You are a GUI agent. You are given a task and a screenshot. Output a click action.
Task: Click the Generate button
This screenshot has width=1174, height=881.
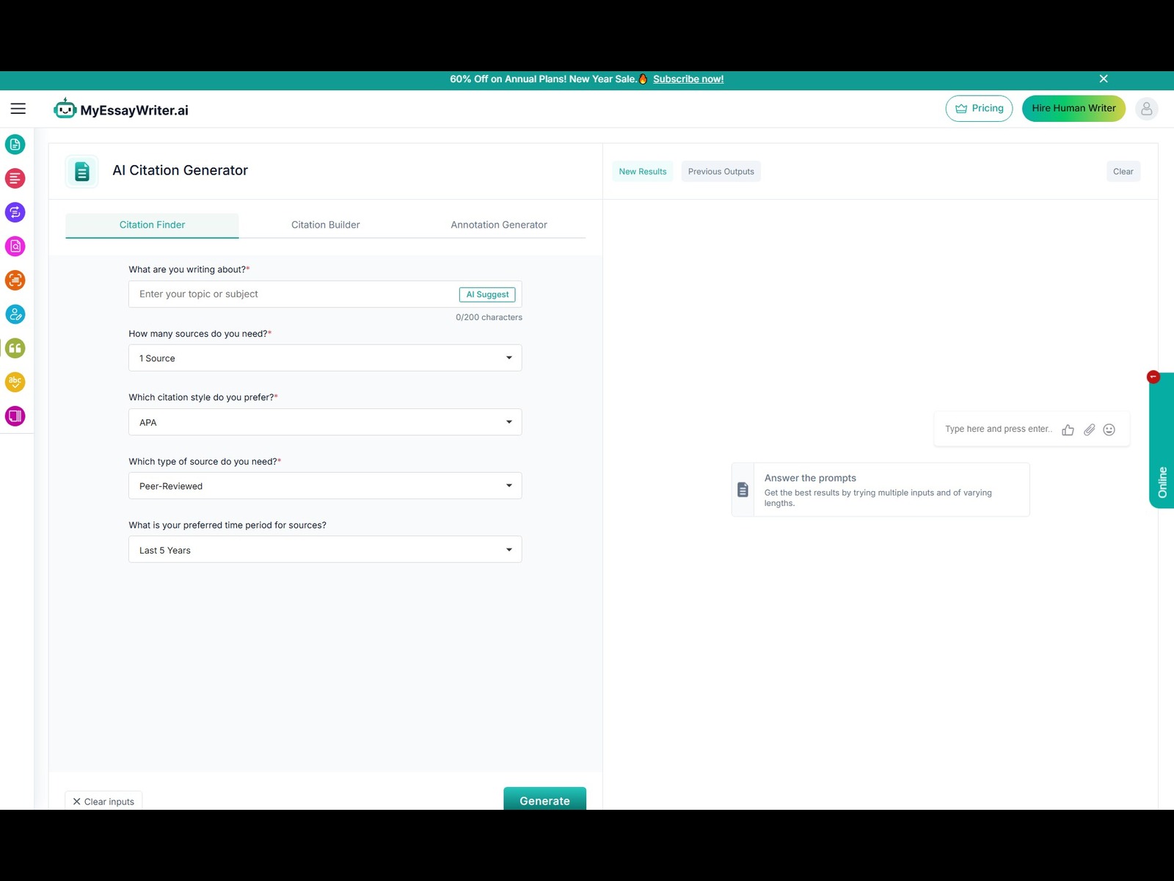tap(544, 800)
